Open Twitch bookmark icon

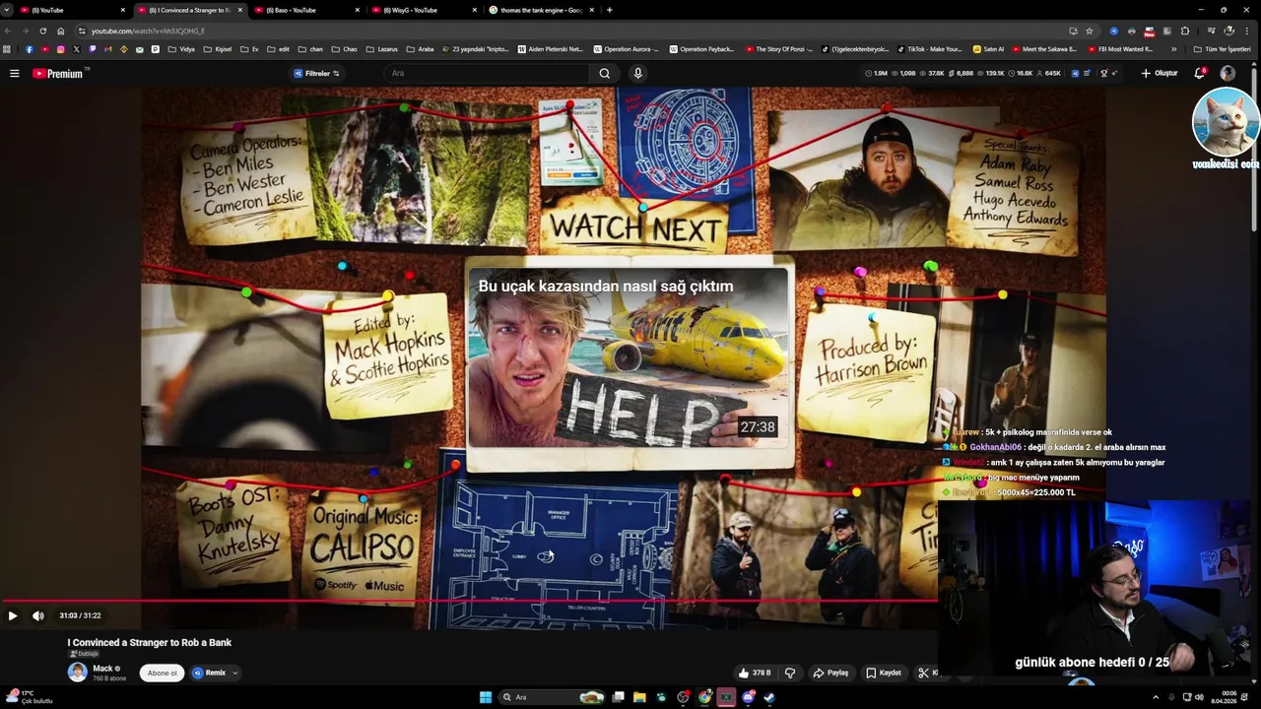(93, 48)
